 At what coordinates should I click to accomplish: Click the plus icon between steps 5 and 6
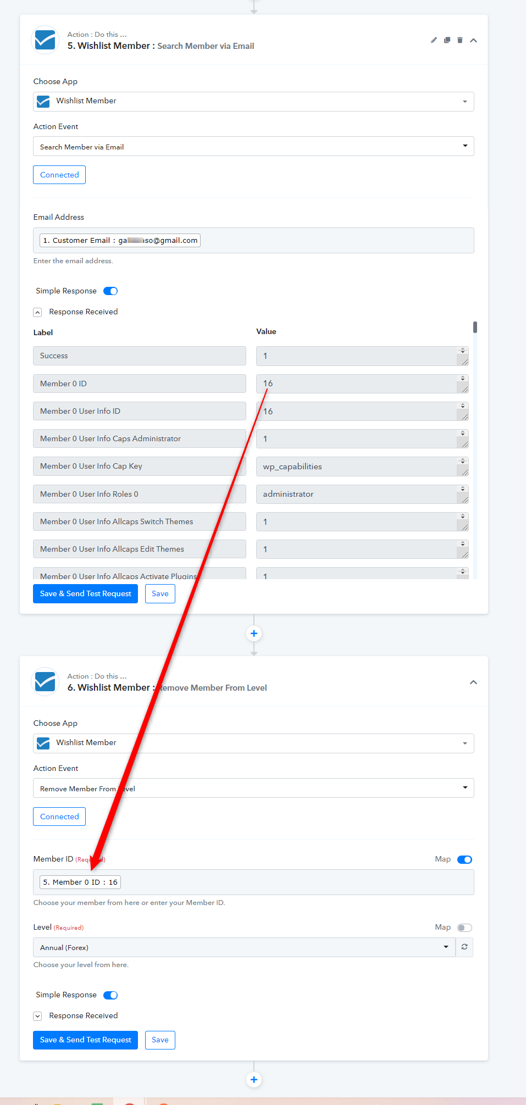click(x=254, y=634)
